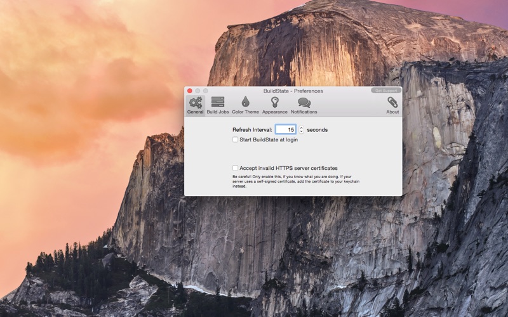Focus the Refresh Interval number field
The image size is (508, 317).
pyautogui.click(x=285, y=129)
